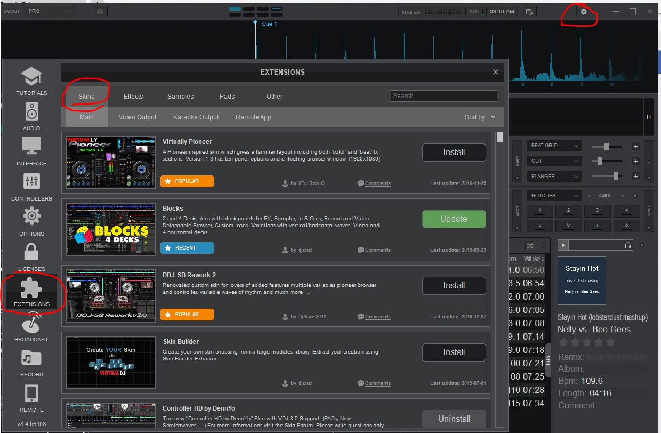Viewport: 661px width, 433px height.
Task: Toggle the PADS panel indicator dot
Action: 649,227
